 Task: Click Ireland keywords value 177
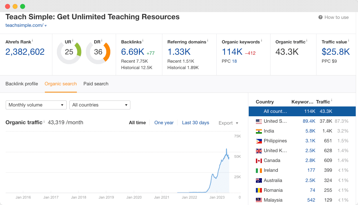pos(311,170)
